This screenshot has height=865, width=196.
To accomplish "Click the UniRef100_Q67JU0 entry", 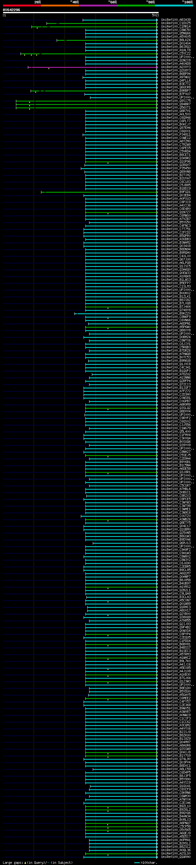I will click(x=175, y=260).
